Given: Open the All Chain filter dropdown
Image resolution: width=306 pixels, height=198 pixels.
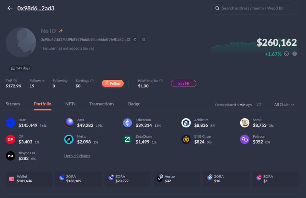Looking at the screenshot, I should [284, 105].
